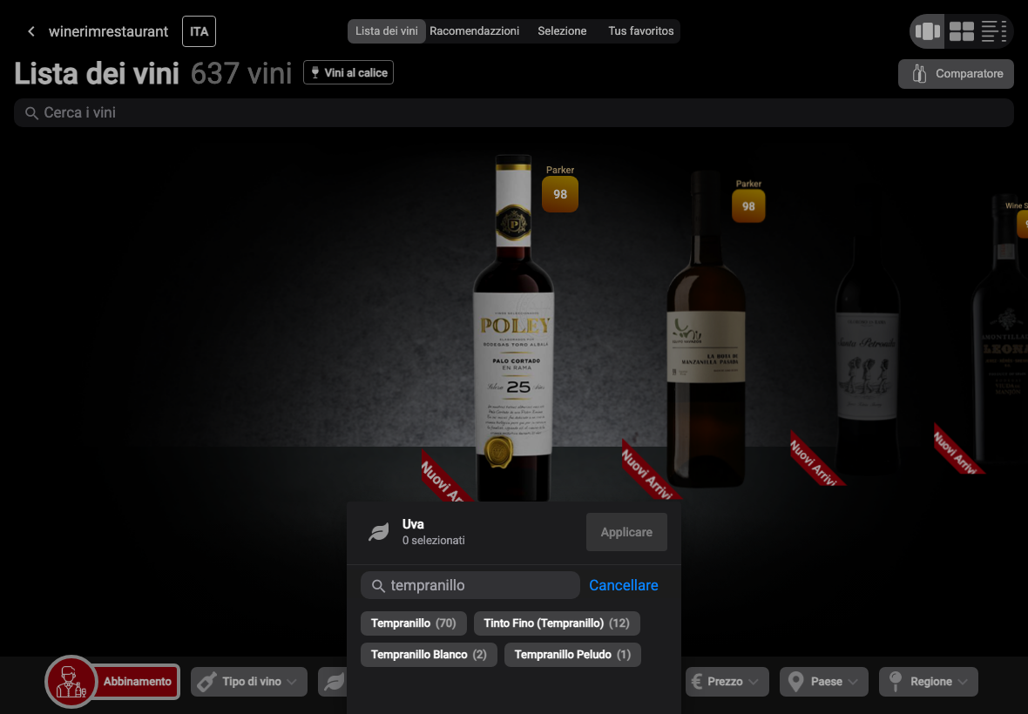This screenshot has height=714, width=1028.
Task: Select the Manzanilla Pasada bottle
Action: (x=706, y=331)
